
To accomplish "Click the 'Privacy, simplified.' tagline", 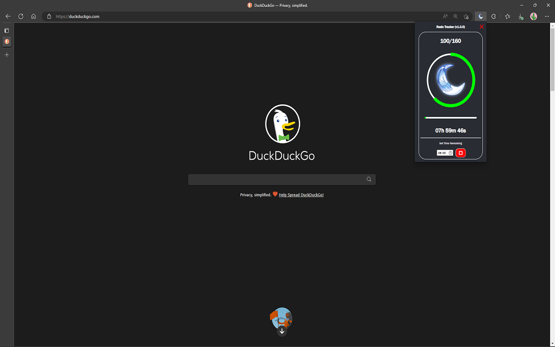I will pos(256,195).
